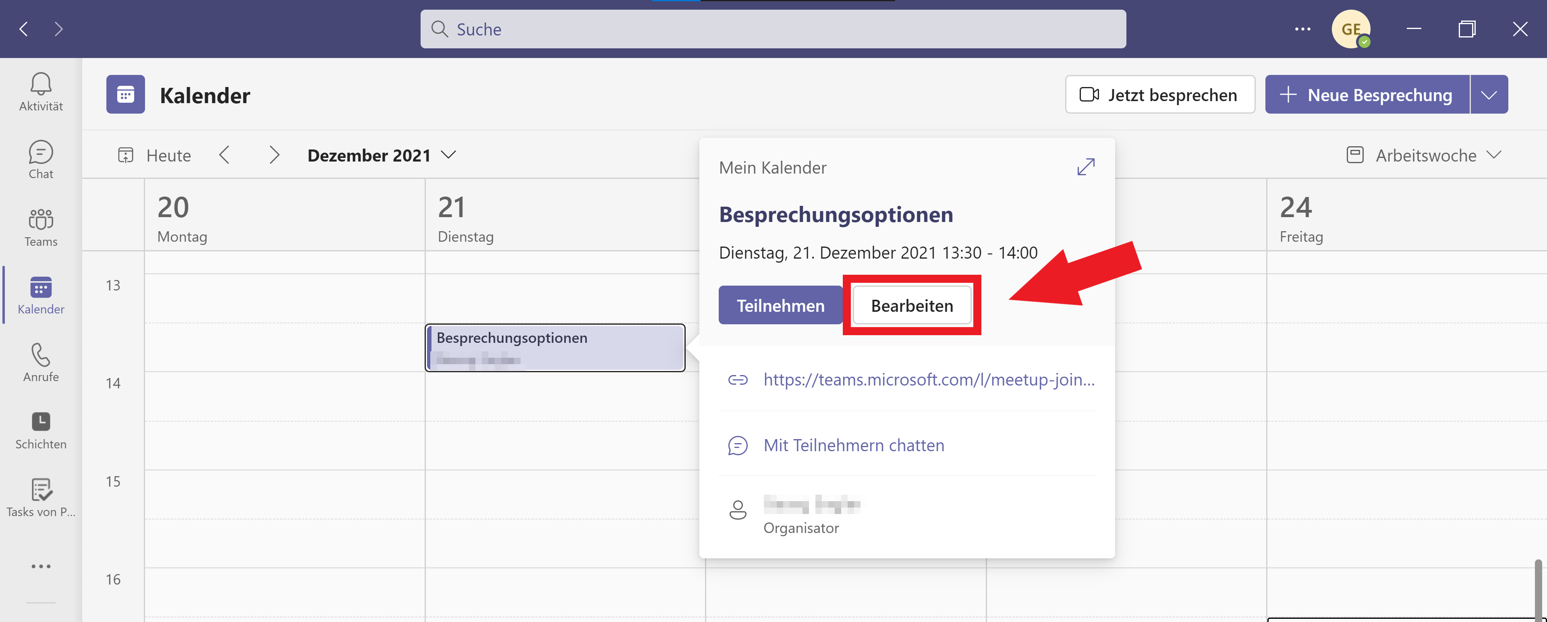This screenshot has height=622, width=1547.
Task: Open settings and more ellipsis menu
Action: click(x=1302, y=29)
